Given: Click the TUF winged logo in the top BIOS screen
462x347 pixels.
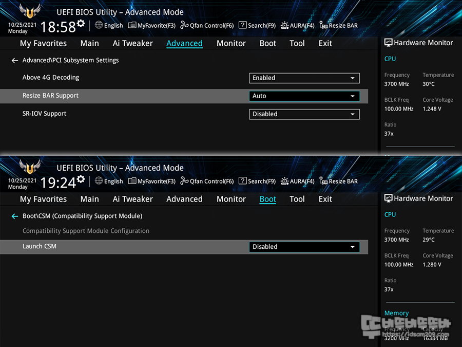Looking at the screenshot, I should (x=29, y=11).
